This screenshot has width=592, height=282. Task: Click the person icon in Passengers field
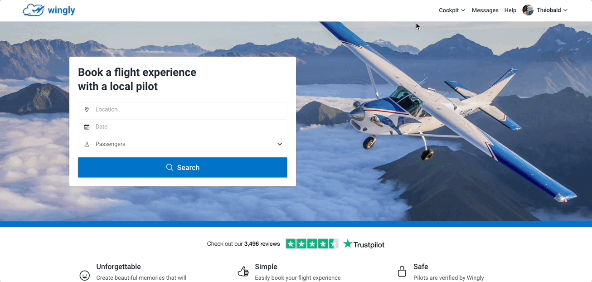tap(87, 144)
